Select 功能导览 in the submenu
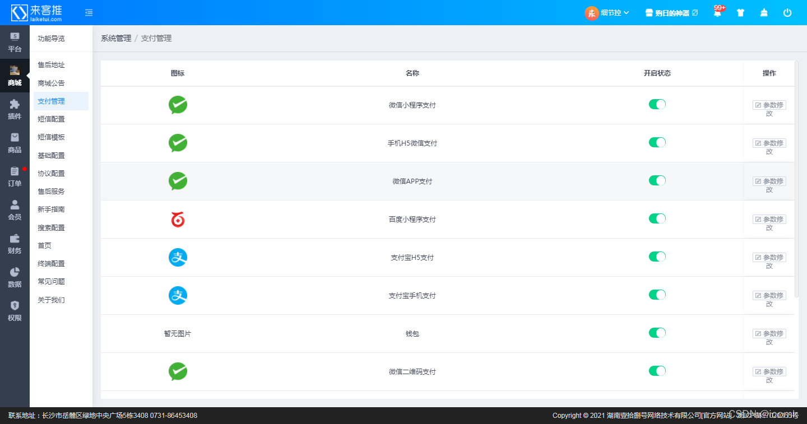The height and width of the screenshot is (424, 807). [51, 38]
